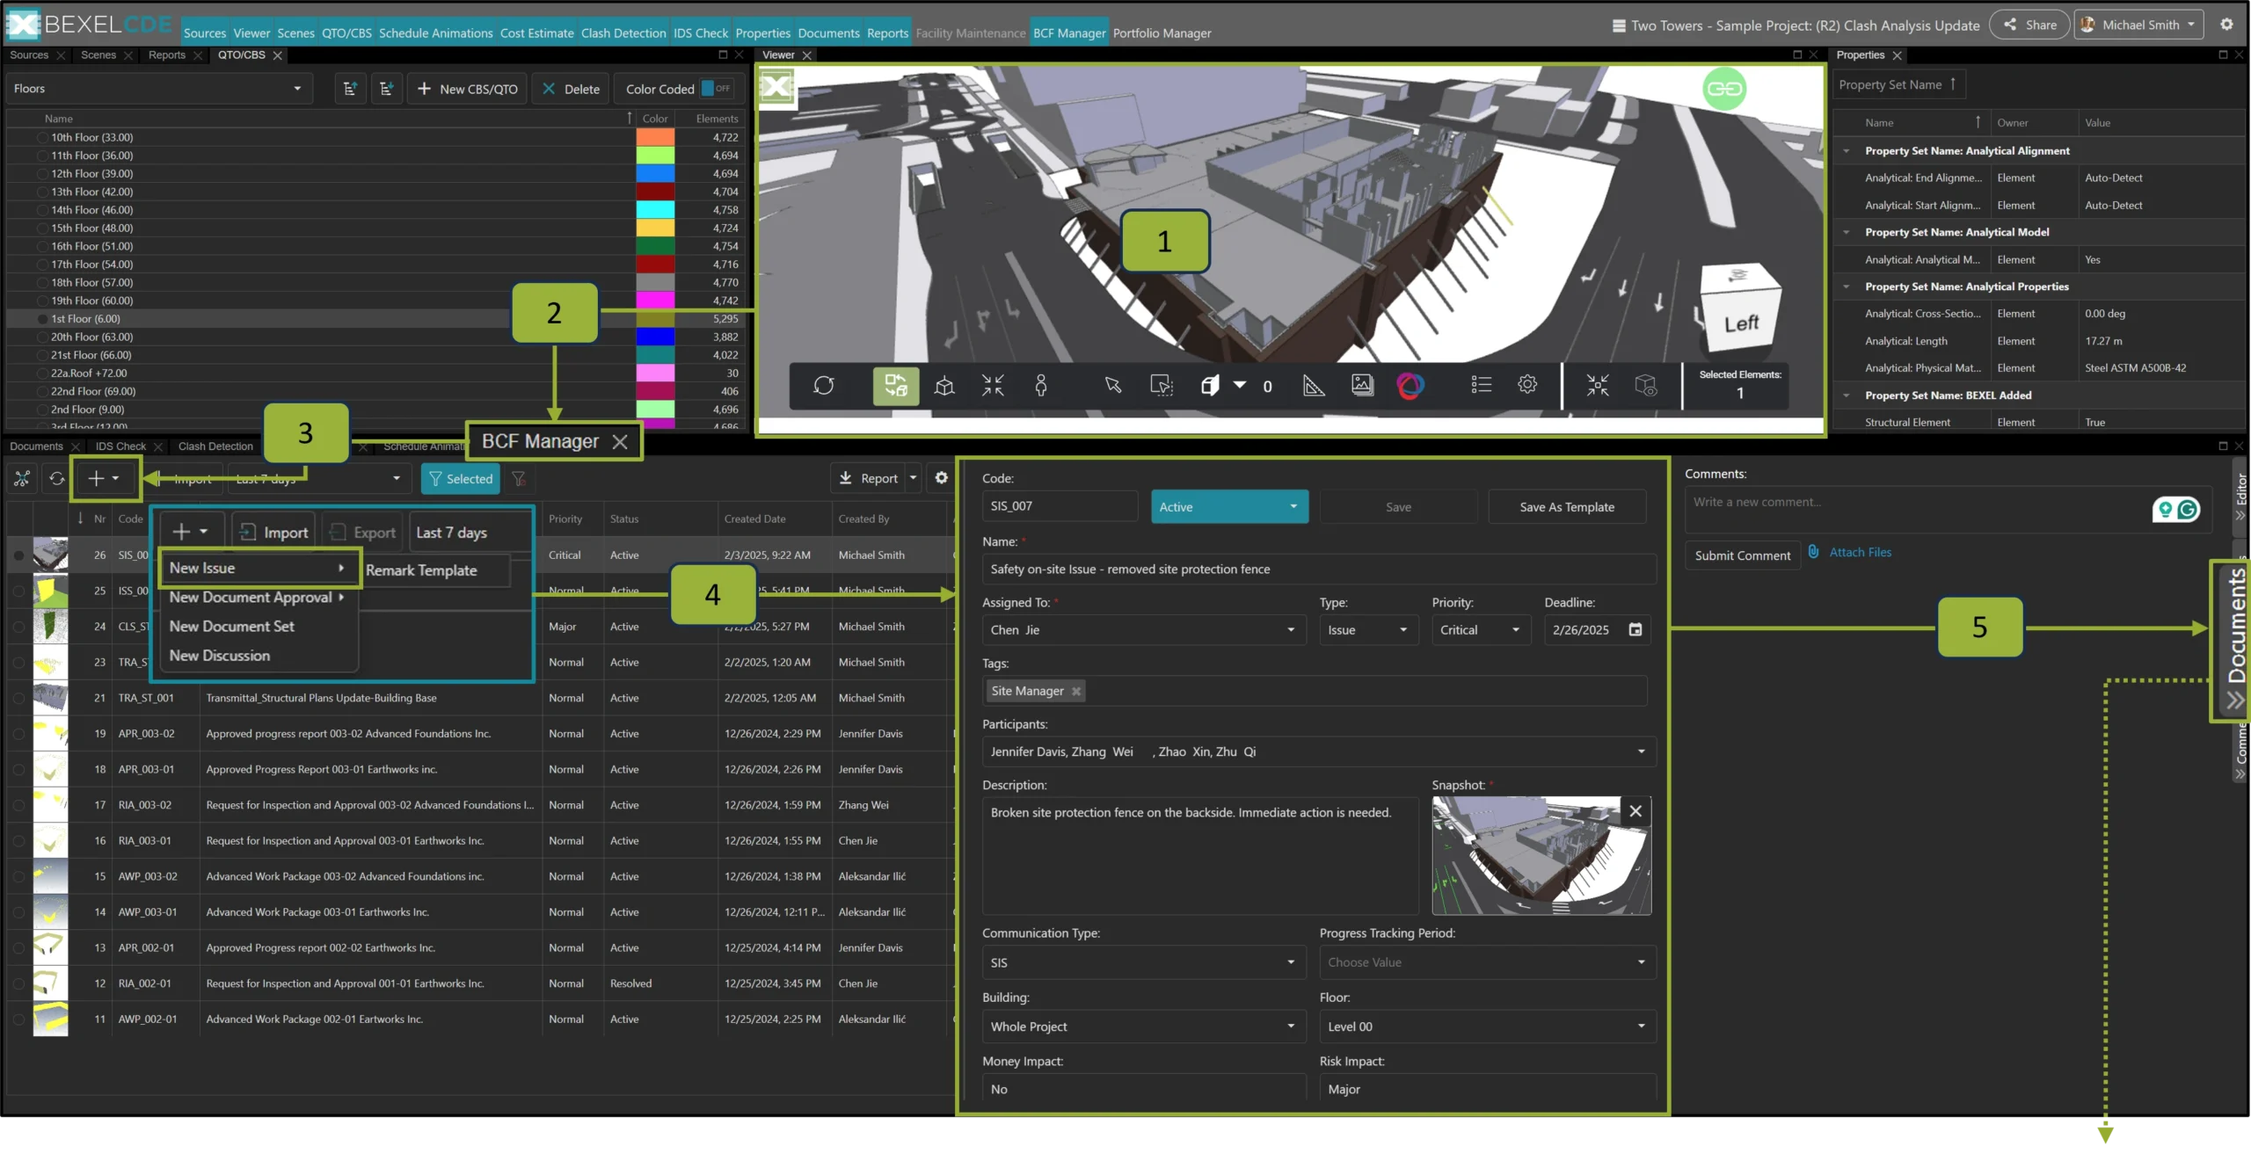
Task: Open the Building Whole Project dropdown
Action: 1142,1027
